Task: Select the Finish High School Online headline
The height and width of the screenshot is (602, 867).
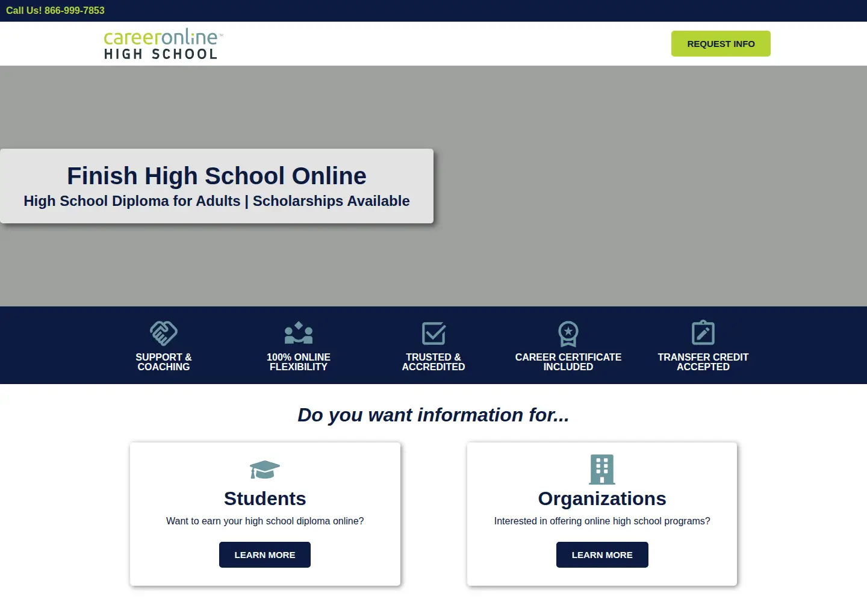Action: coord(217,176)
